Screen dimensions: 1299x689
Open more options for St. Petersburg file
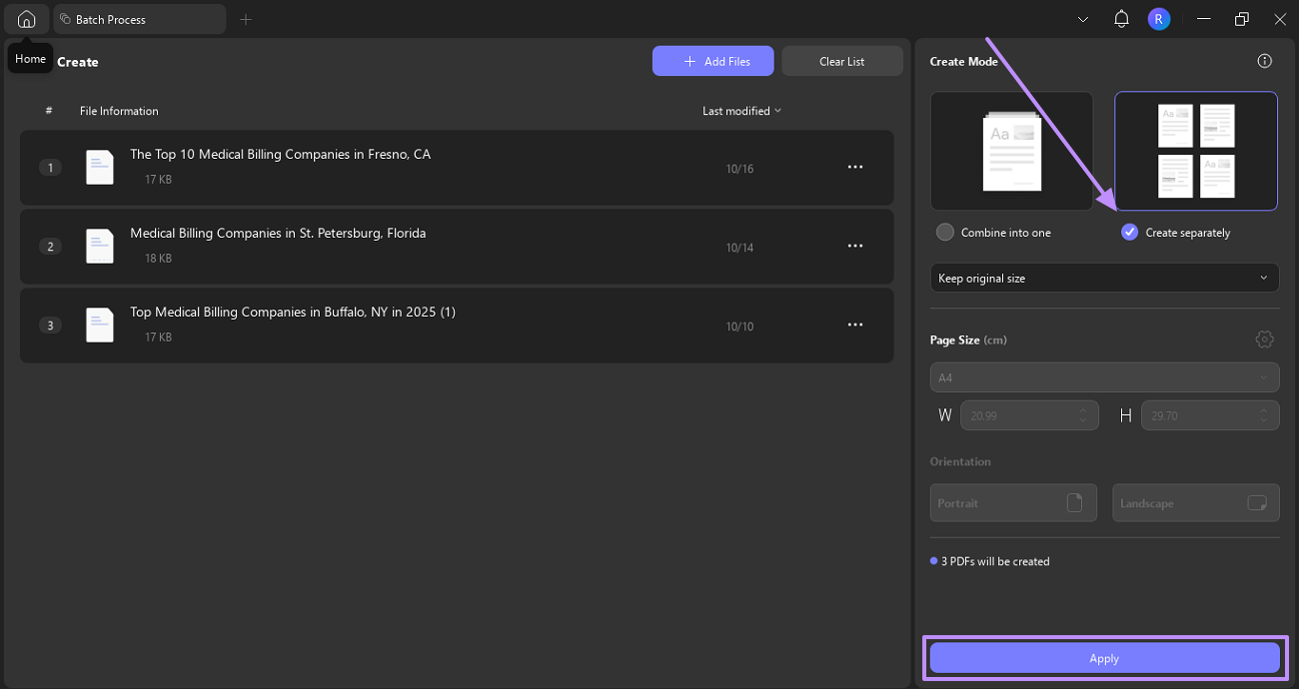(854, 246)
